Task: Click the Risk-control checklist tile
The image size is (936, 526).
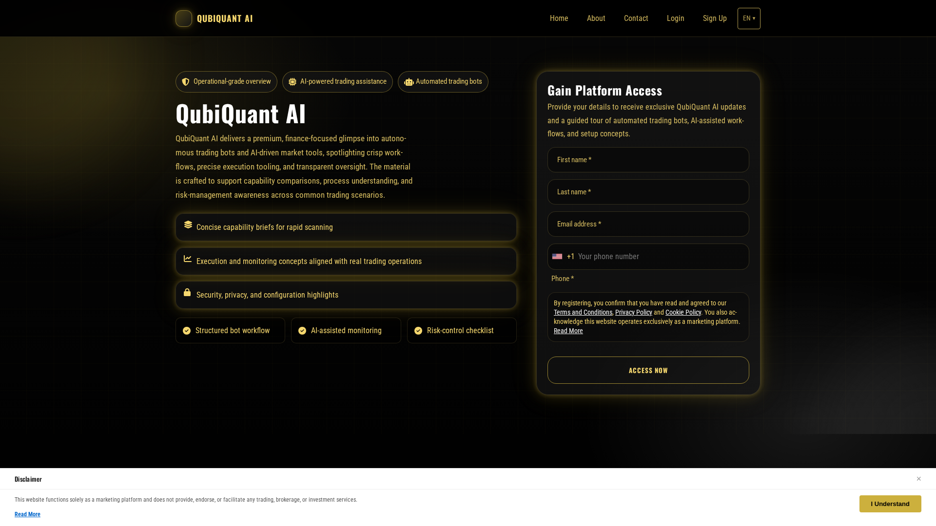Action: pyautogui.click(x=462, y=331)
